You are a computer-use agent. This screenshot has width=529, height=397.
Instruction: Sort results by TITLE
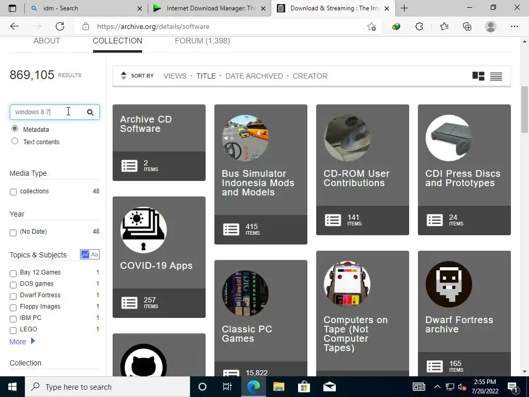(206, 76)
